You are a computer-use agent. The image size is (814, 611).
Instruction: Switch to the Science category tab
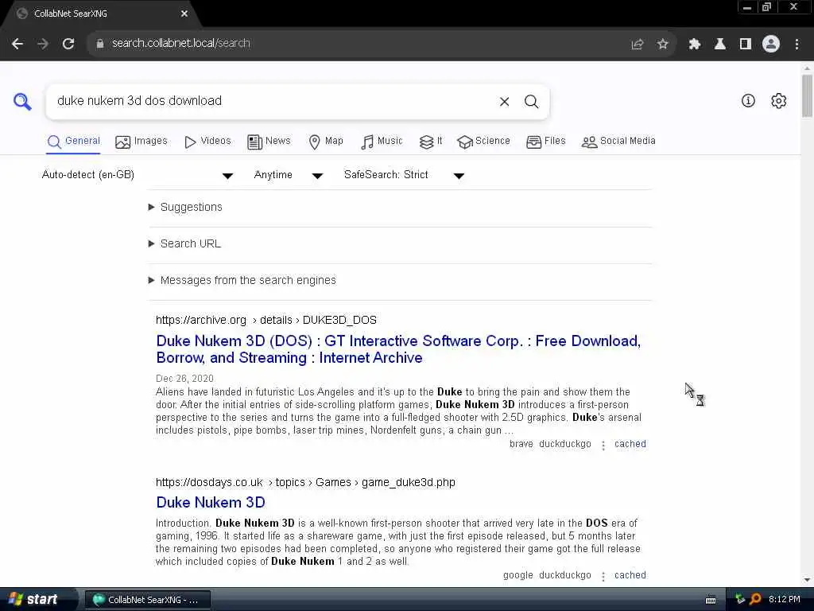pyautogui.click(x=484, y=142)
